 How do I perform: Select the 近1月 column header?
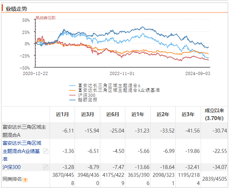[x=62, y=114]
